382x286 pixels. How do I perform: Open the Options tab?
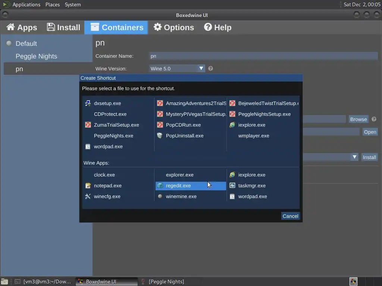pyautogui.click(x=174, y=28)
